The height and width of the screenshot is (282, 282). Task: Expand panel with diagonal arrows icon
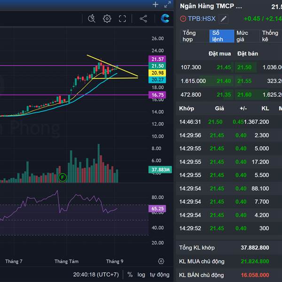(167, 5)
